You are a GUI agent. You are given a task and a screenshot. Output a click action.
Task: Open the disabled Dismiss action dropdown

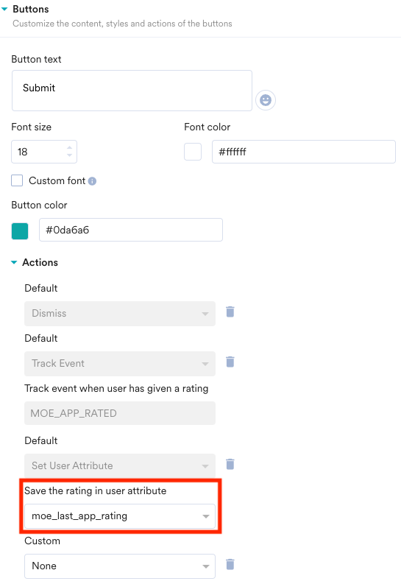(120, 314)
